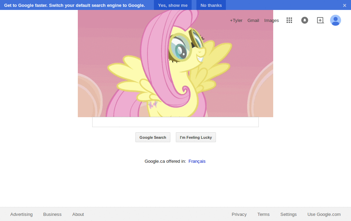Open the Privacy footer link
This screenshot has width=351, height=221.
pyautogui.click(x=239, y=214)
